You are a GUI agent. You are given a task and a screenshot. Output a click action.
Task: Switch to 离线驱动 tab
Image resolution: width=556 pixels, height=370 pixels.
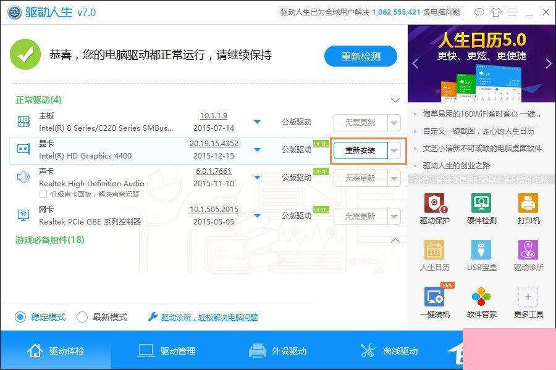[x=389, y=350]
